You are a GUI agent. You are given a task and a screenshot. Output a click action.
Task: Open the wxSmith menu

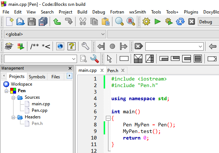pos(138,12)
